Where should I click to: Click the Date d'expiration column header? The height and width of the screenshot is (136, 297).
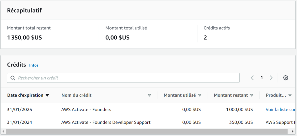pyautogui.click(x=25, y=95)
